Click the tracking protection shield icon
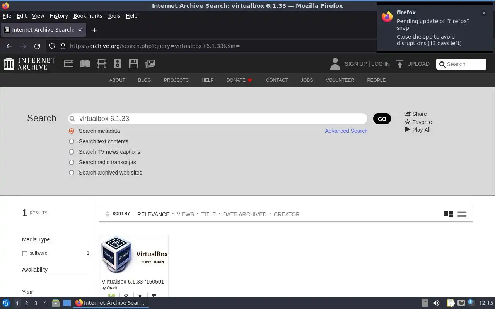This screenshot has width=495, height=309. point(52,46)
